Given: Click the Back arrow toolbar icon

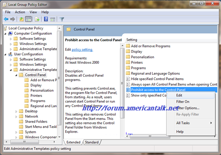Looking at the screenshot, I should point(6,19).
